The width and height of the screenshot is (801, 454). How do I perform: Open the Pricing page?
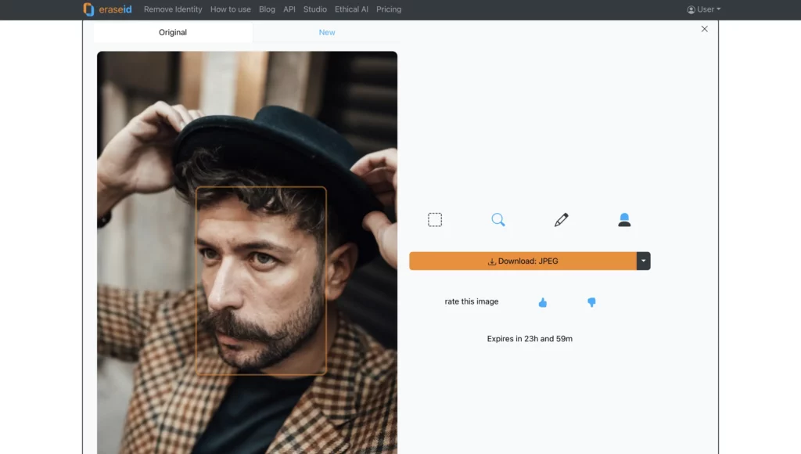389,9
